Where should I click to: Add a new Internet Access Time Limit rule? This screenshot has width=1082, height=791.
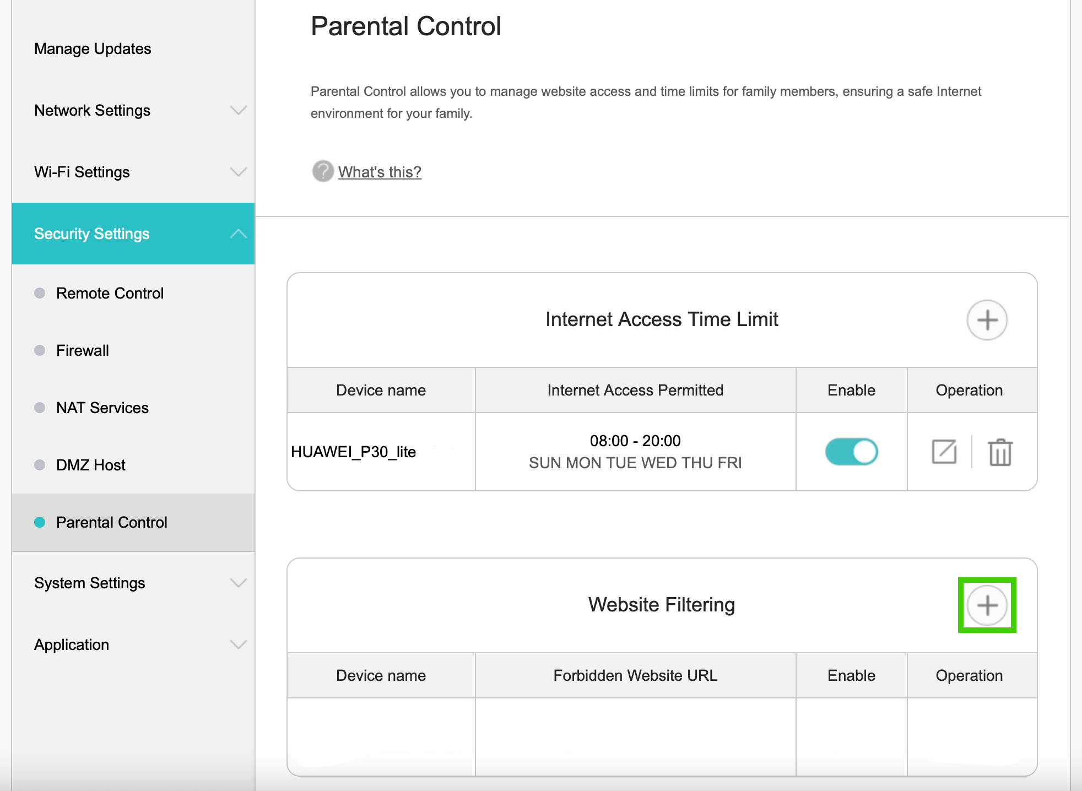[987, 320]
